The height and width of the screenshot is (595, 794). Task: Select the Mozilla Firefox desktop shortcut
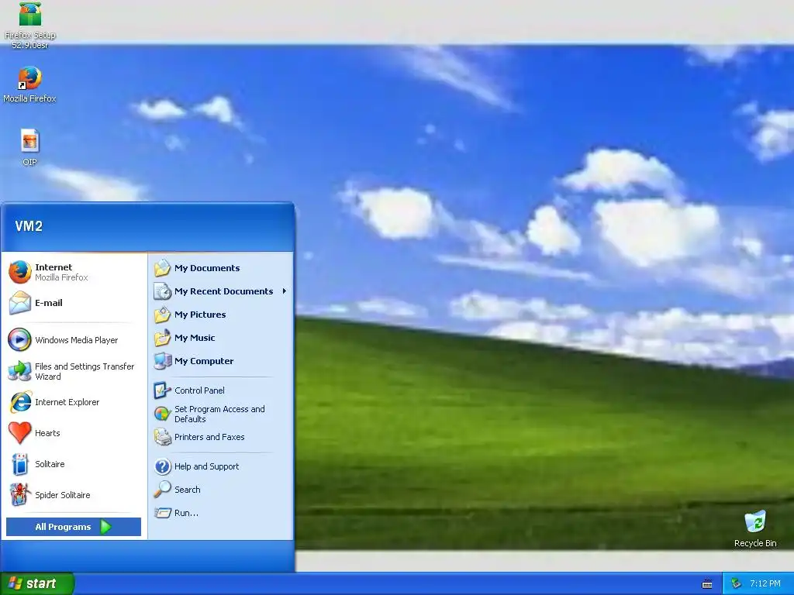point(30,84)
